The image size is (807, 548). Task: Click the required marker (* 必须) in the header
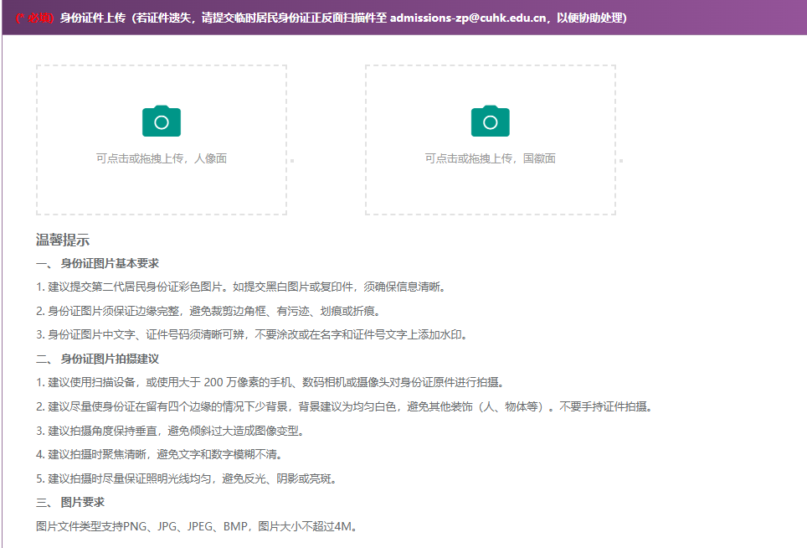click(34, 15)
